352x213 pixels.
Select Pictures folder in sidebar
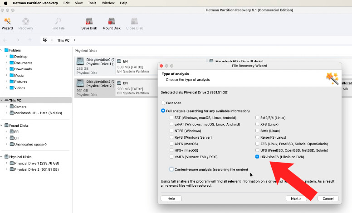click(19, 82)
